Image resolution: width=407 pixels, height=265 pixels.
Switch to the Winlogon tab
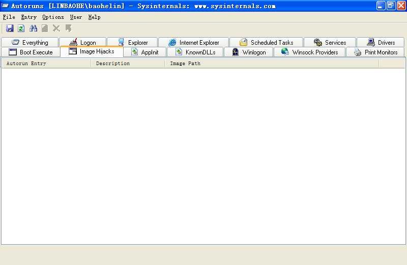249,52
